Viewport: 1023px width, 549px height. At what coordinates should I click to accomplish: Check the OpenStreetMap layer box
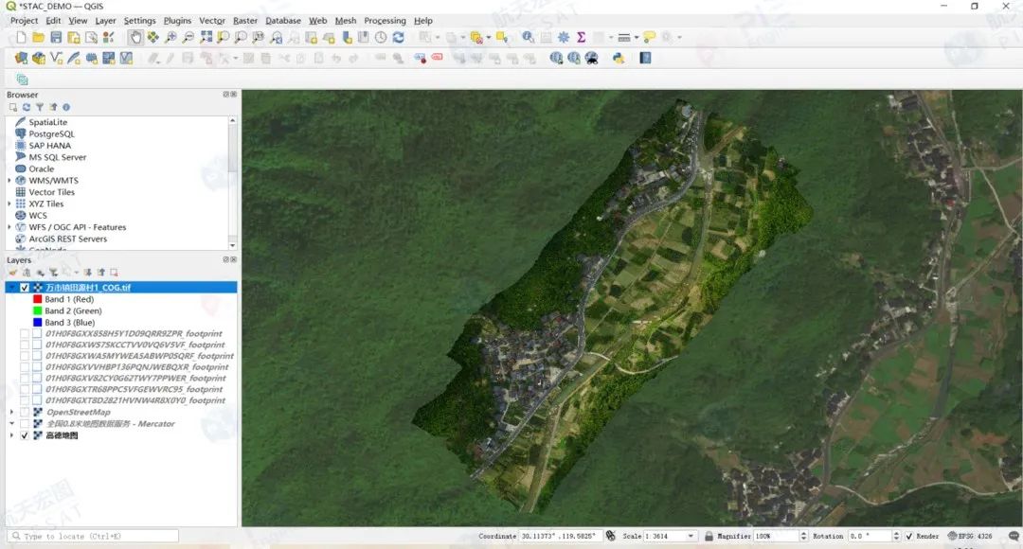click(x=25, y=412)
